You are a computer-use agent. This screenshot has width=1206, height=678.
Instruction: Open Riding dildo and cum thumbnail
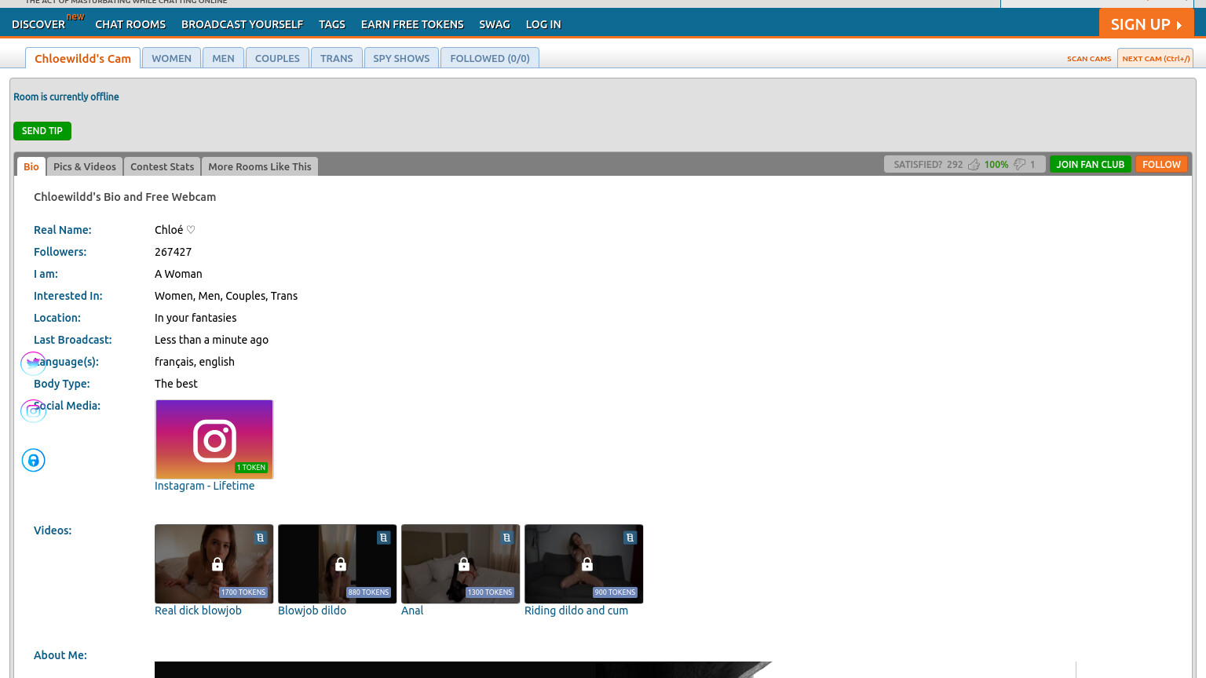coord(584,564)
